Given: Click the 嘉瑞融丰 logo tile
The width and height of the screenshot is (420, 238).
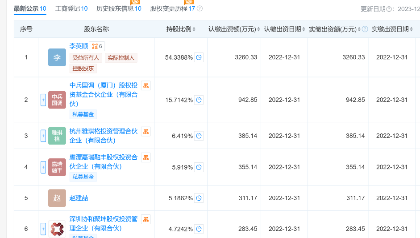Looking at the screenshot, I should [x=57, y=167].
